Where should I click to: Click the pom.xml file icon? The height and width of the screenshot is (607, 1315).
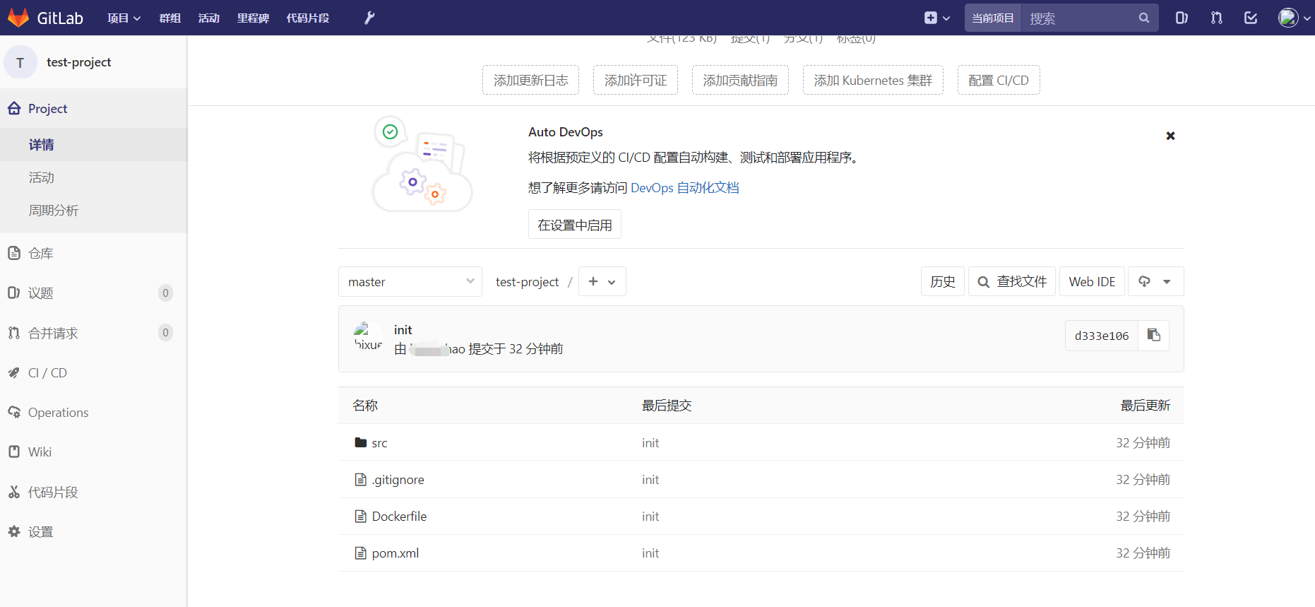[361, 553]
